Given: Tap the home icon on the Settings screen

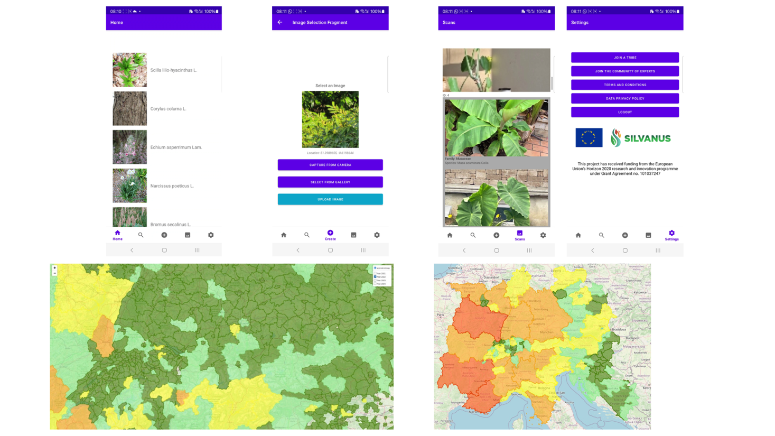Looking at the screenshot, I should [578, 235].
